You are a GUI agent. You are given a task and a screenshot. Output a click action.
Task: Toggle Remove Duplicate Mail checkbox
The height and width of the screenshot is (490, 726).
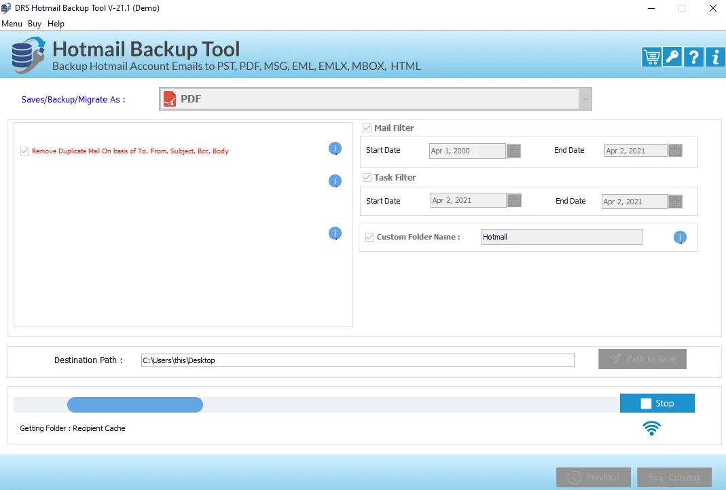pos(25,151)
